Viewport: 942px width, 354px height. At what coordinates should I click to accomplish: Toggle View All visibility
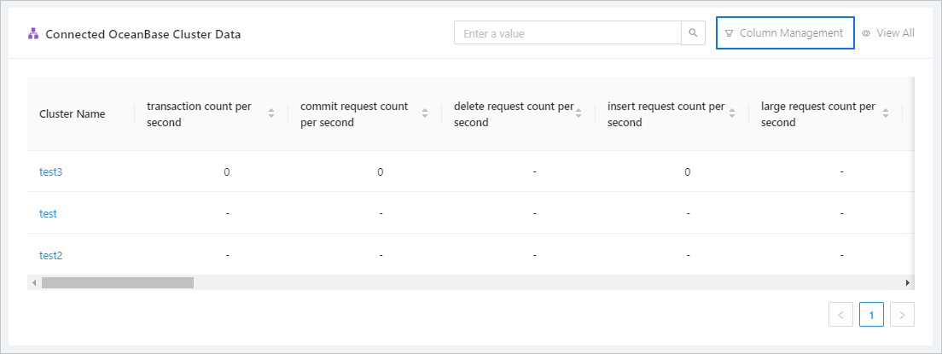[x=887, y=33]
